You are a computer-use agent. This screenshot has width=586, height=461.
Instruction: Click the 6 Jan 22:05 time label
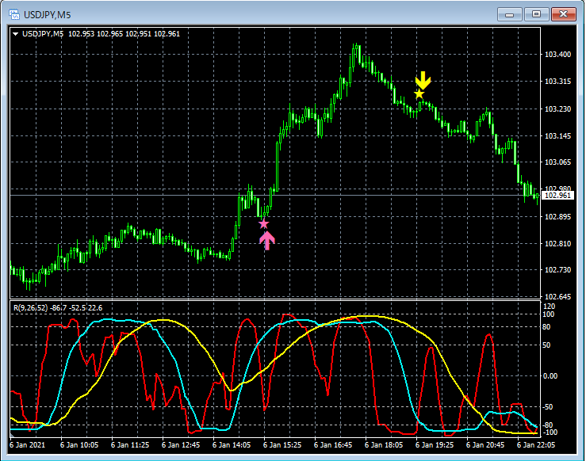[x=537, y=445]
